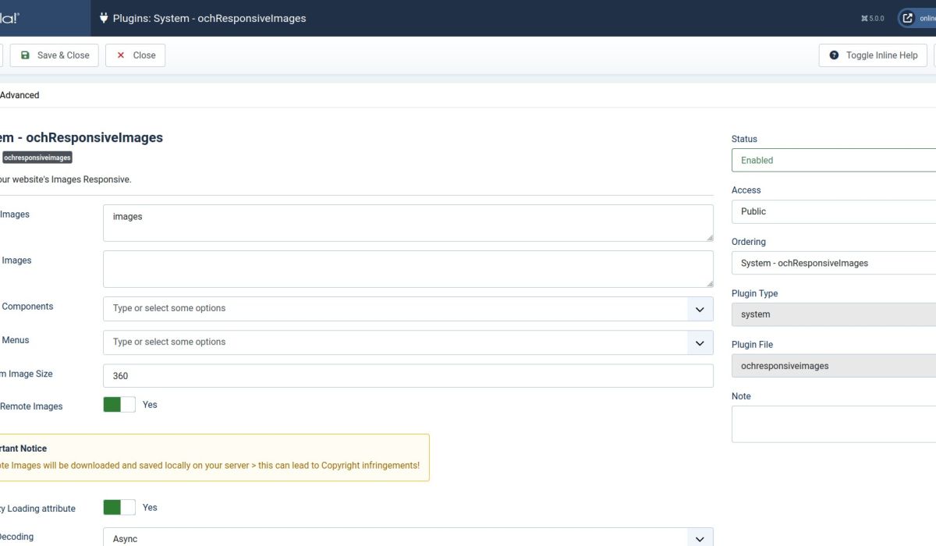The height and width of the screenshot is (546, 936).
Task: Click the Plugin Type label
Action: 754,293
